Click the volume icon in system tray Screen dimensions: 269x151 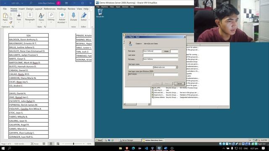coord(240,148)
